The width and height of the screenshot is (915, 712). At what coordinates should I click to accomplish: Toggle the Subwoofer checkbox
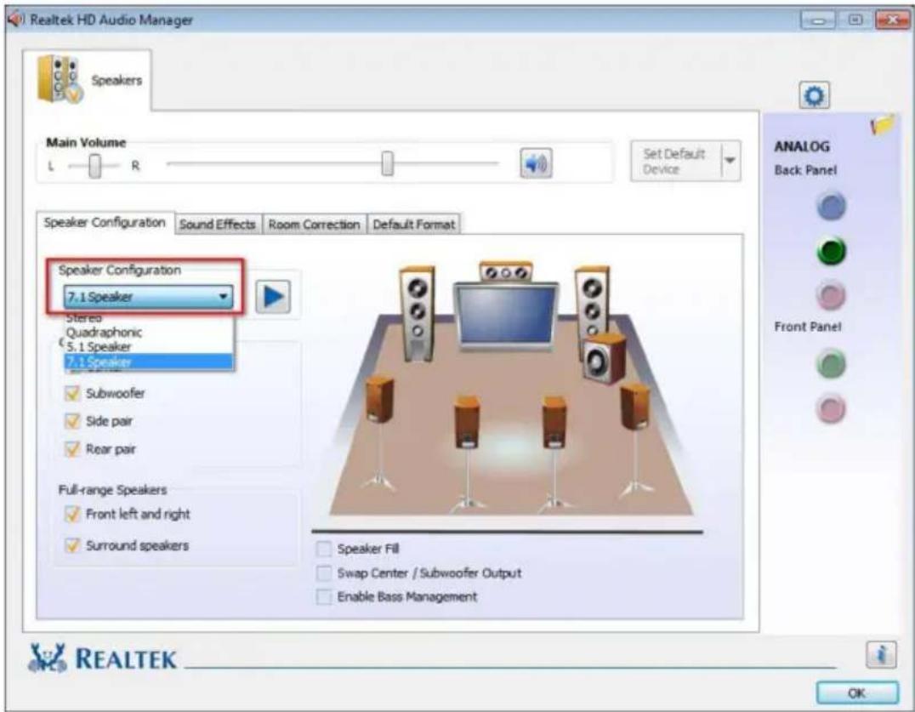pos(72,393)
